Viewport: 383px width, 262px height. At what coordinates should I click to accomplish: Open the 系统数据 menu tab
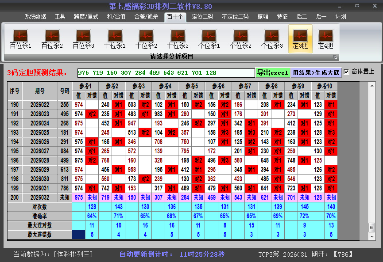coord(35,17)
